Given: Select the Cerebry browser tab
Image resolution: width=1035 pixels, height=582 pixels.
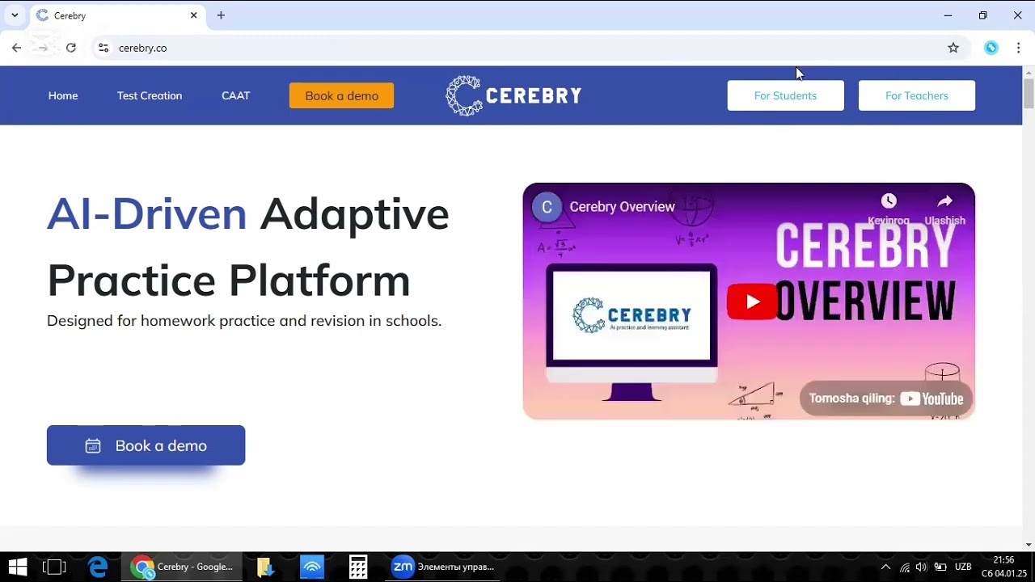Looking at the screenshot, I should tap(117, 15).
